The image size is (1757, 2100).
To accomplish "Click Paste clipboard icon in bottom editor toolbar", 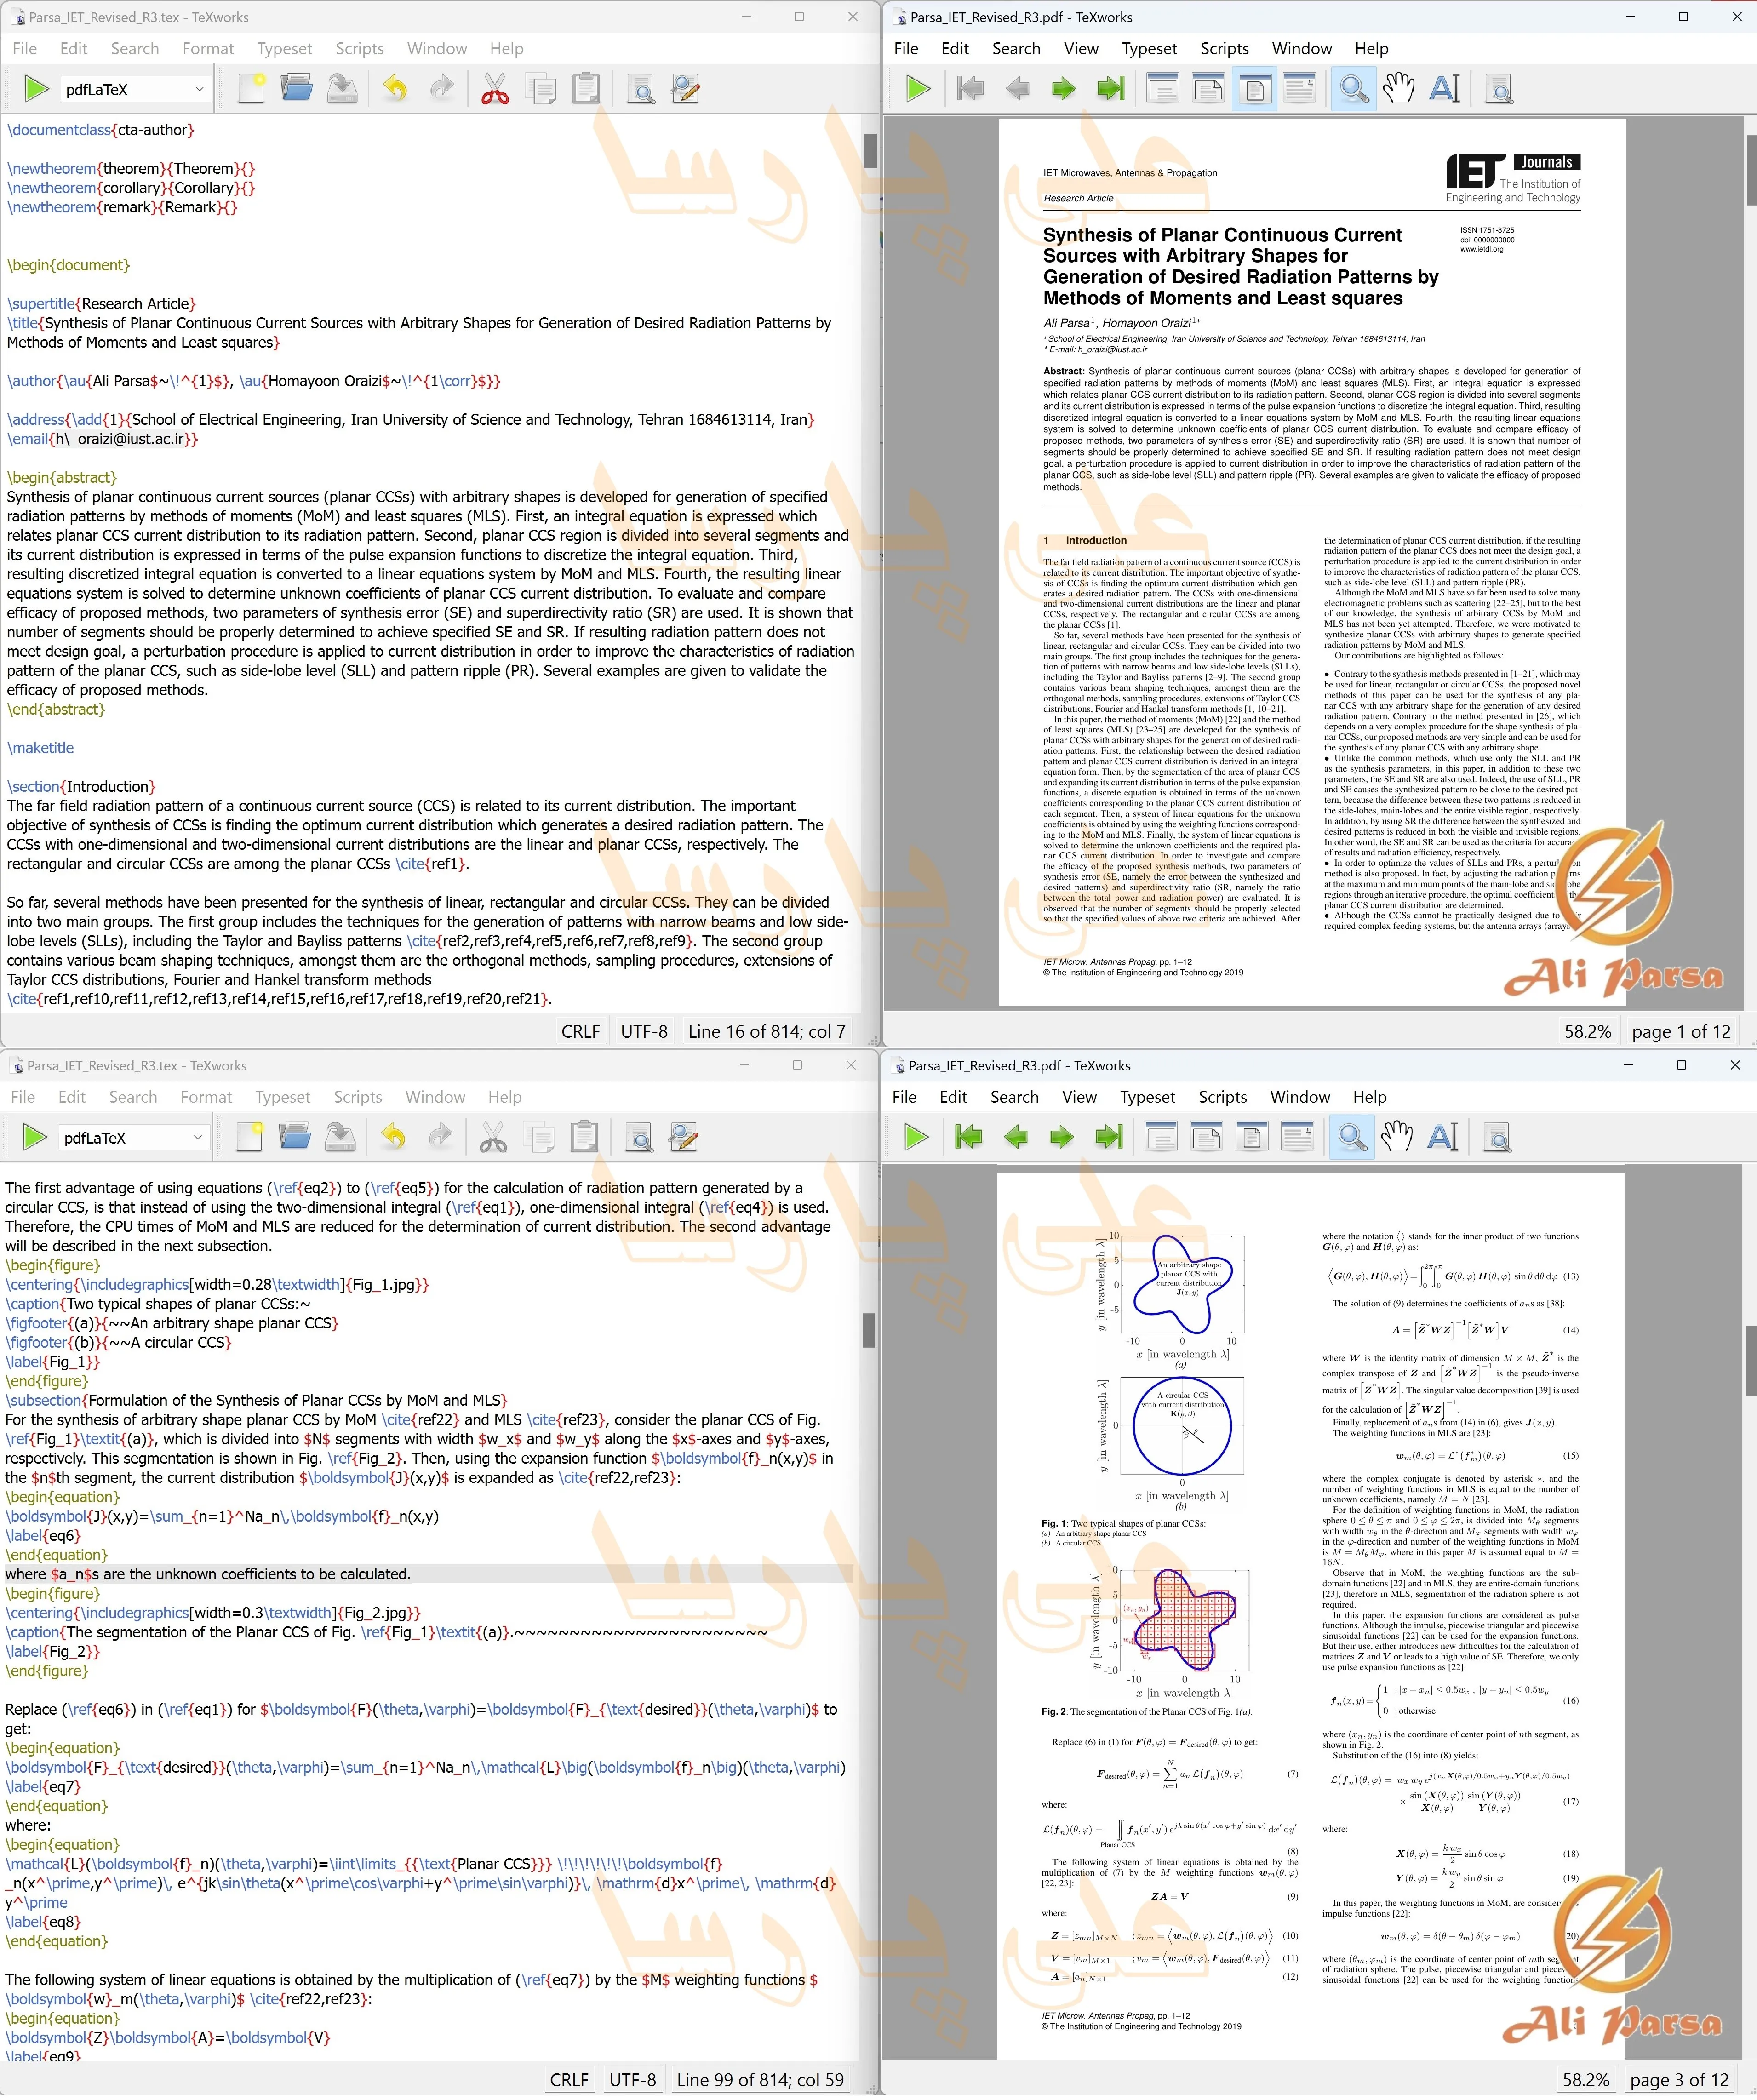I will (584, 1137).
